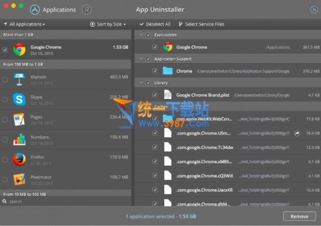The width and height of the screenshot is (321, 226).
Task: Select the Google Chrome icon in the app list
Action: coord(19,50)
